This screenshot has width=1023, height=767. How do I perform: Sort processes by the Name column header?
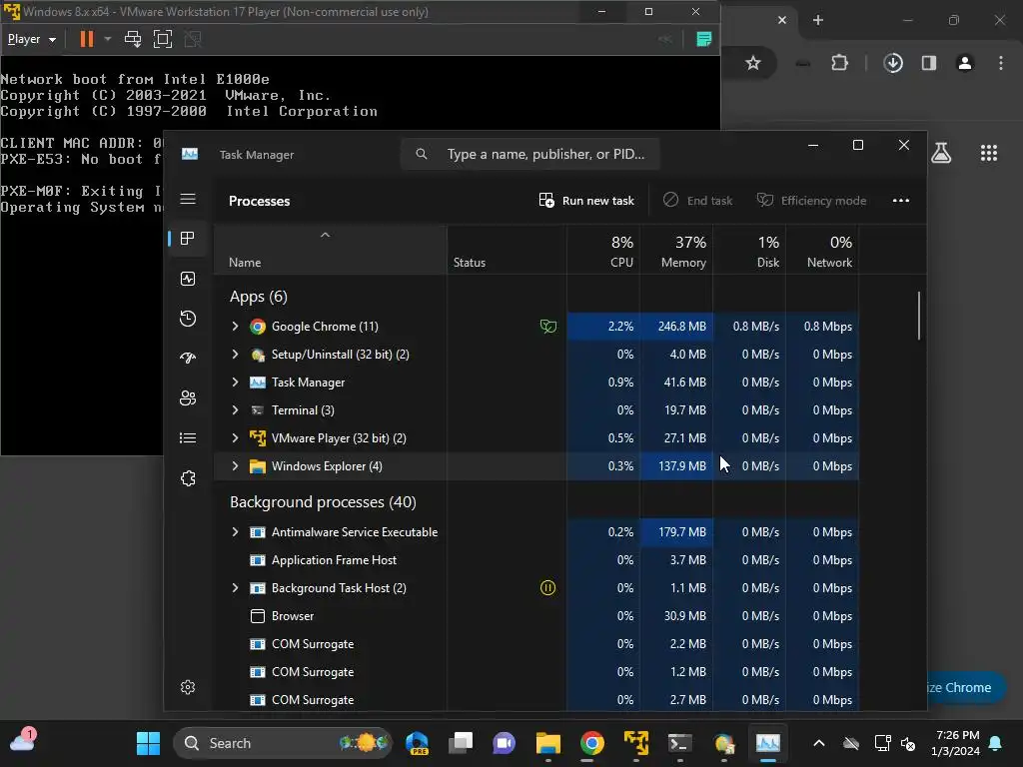(x=330, y=250)
